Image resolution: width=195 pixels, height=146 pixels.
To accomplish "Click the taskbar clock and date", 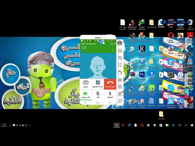I will 4,125.
